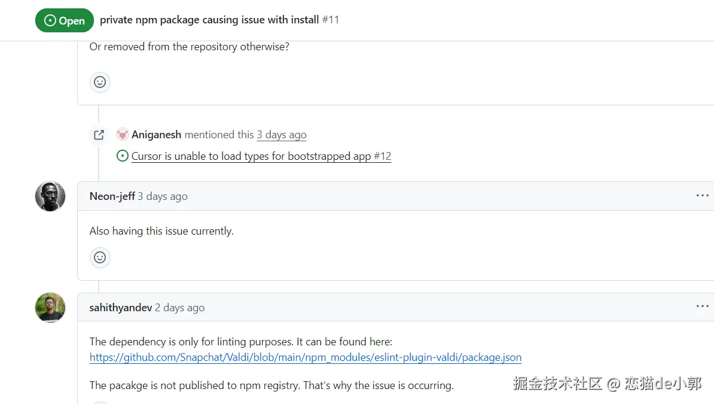The image size is (714, 404).
Task: Click the issue number #11 in the header
Action: [x=331, y=20]
